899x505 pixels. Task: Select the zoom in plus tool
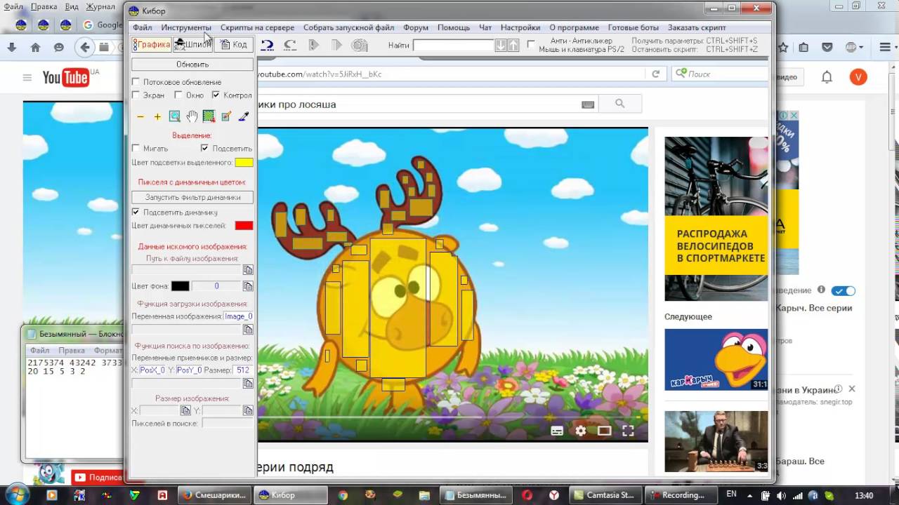point(157,116)
